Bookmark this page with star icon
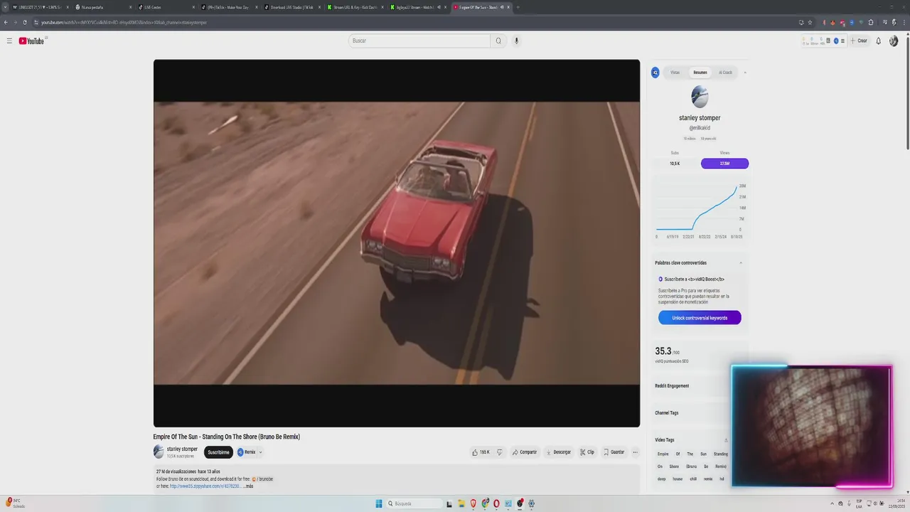This screenshot has height=512, width=910. pos(810,22)
